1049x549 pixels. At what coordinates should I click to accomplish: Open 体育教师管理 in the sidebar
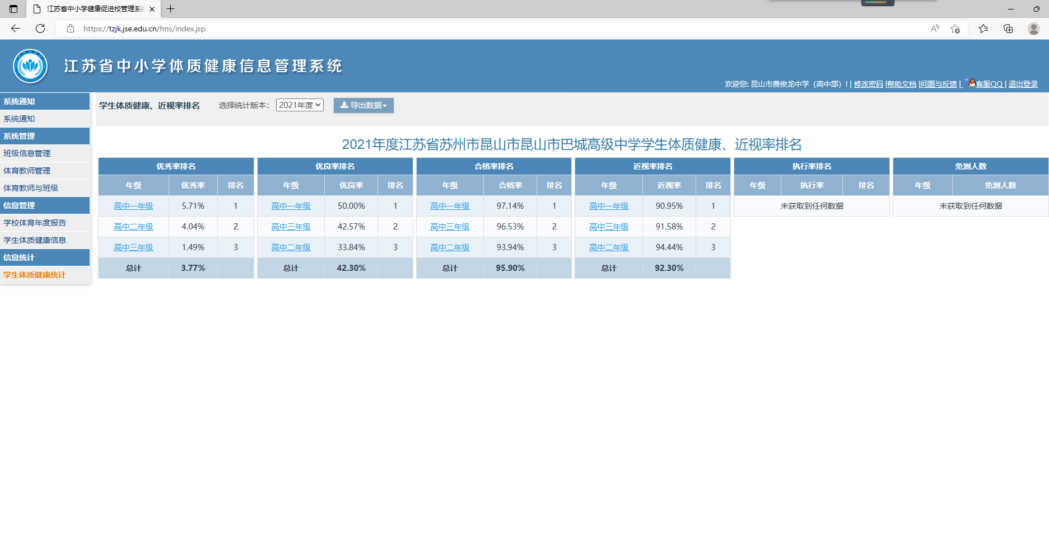[45, 171]
